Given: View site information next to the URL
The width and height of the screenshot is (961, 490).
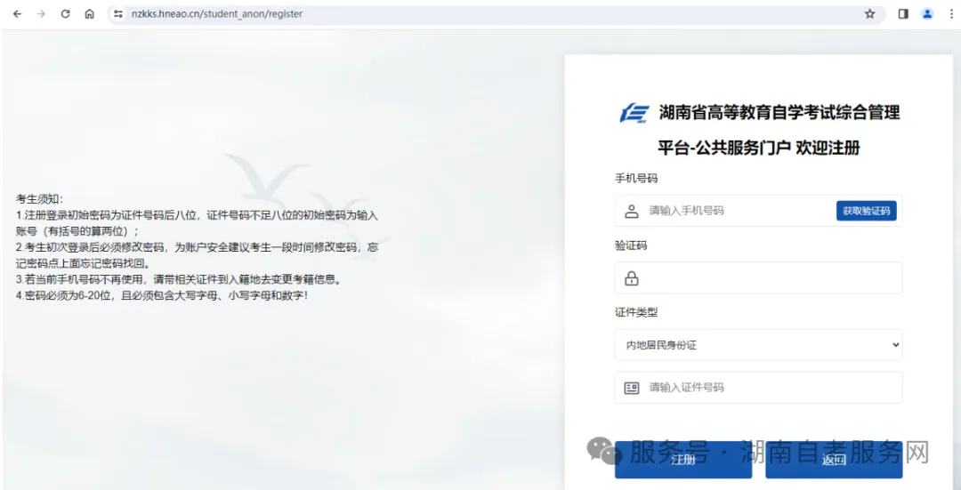Looking at the screenshot, I should (117, 14).
